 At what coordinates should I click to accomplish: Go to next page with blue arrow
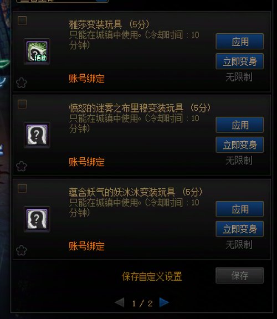164,302
